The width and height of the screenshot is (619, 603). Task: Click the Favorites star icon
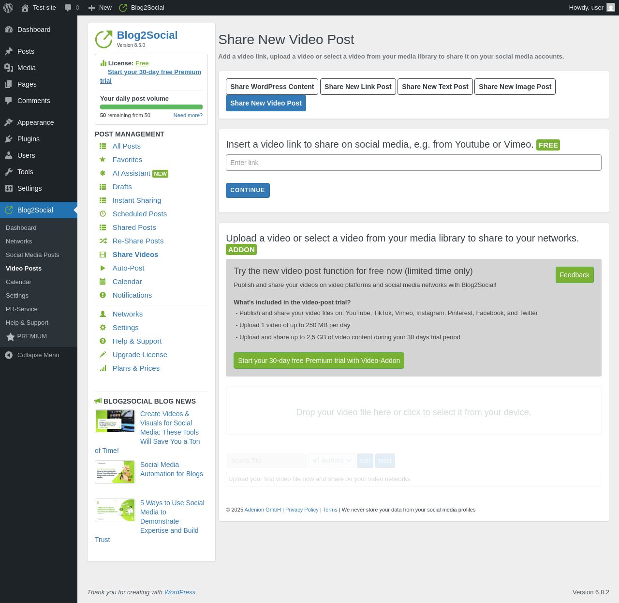pyautogui.click(x=103, y=160)
